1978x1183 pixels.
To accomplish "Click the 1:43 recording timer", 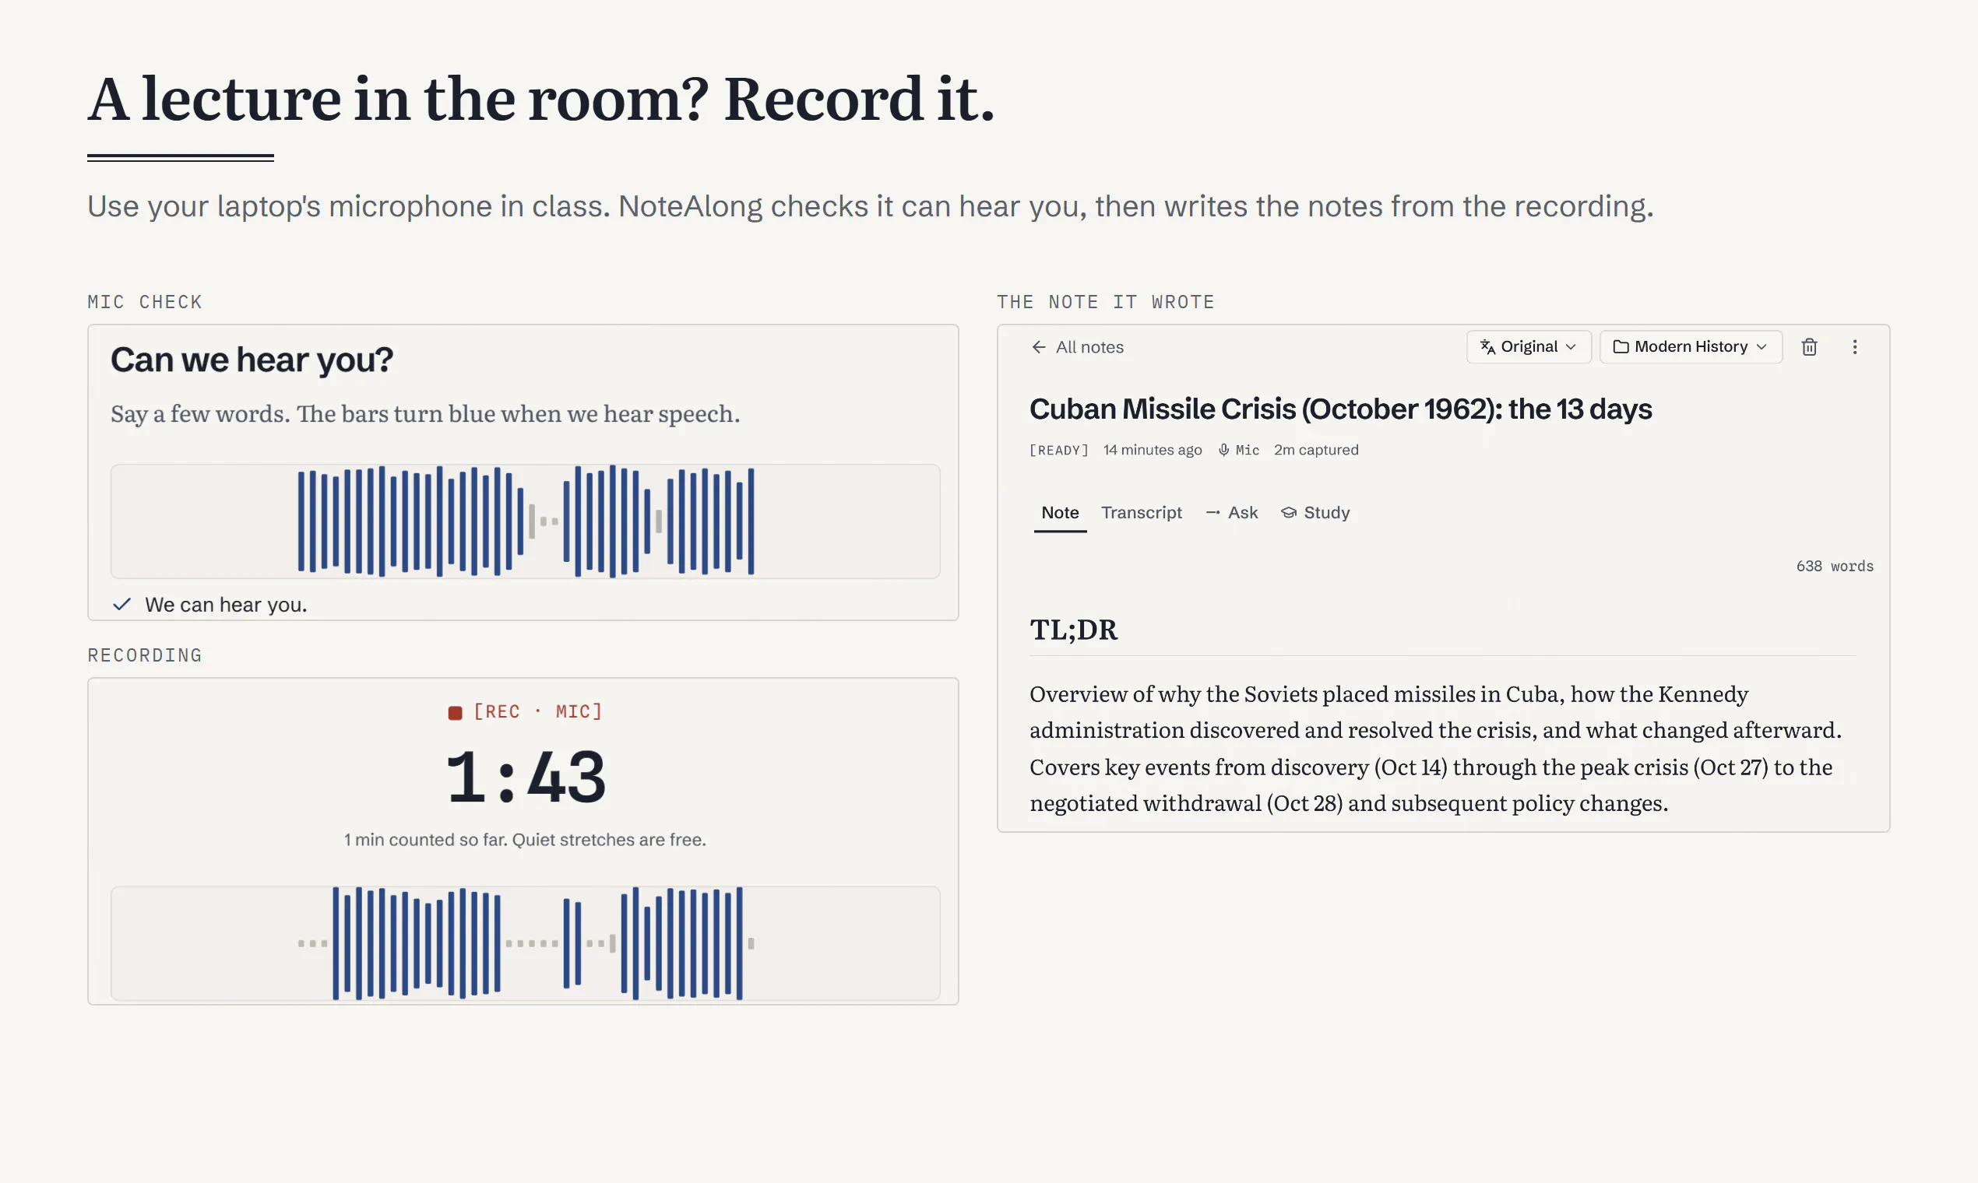I will click(x=526, y=778).
